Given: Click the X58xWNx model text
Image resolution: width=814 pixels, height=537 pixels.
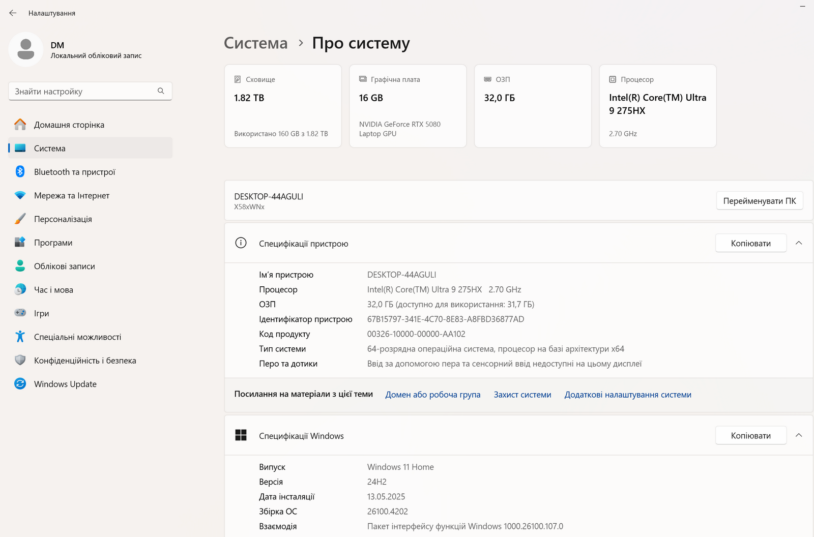Looking at the screenshot, I should tap(249, 207).
